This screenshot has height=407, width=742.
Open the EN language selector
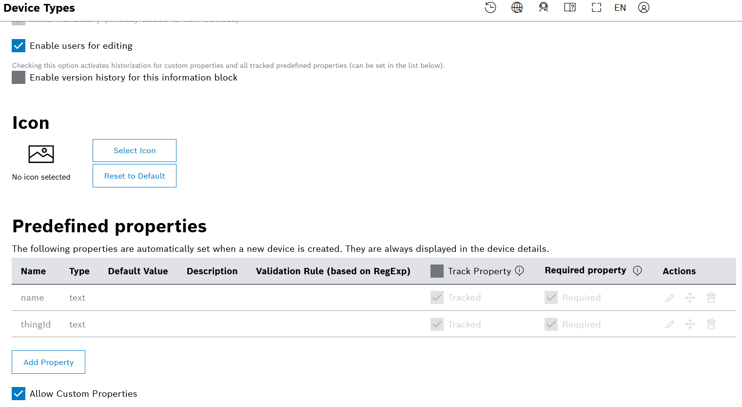click(x=620, y=8)
